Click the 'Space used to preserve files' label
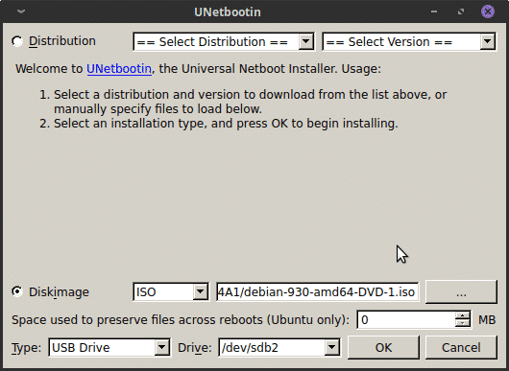The height and width of the screenshot is (371, 509). 181,320
